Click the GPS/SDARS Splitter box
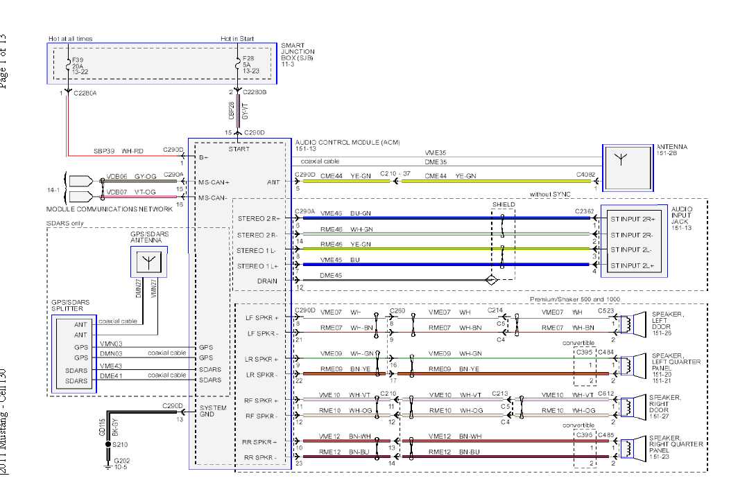Viewport: 747px width, 494px height. click(x=74, y=354)
